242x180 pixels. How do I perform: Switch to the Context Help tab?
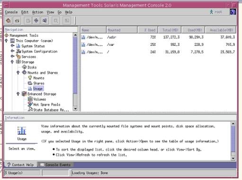[21, 165]
